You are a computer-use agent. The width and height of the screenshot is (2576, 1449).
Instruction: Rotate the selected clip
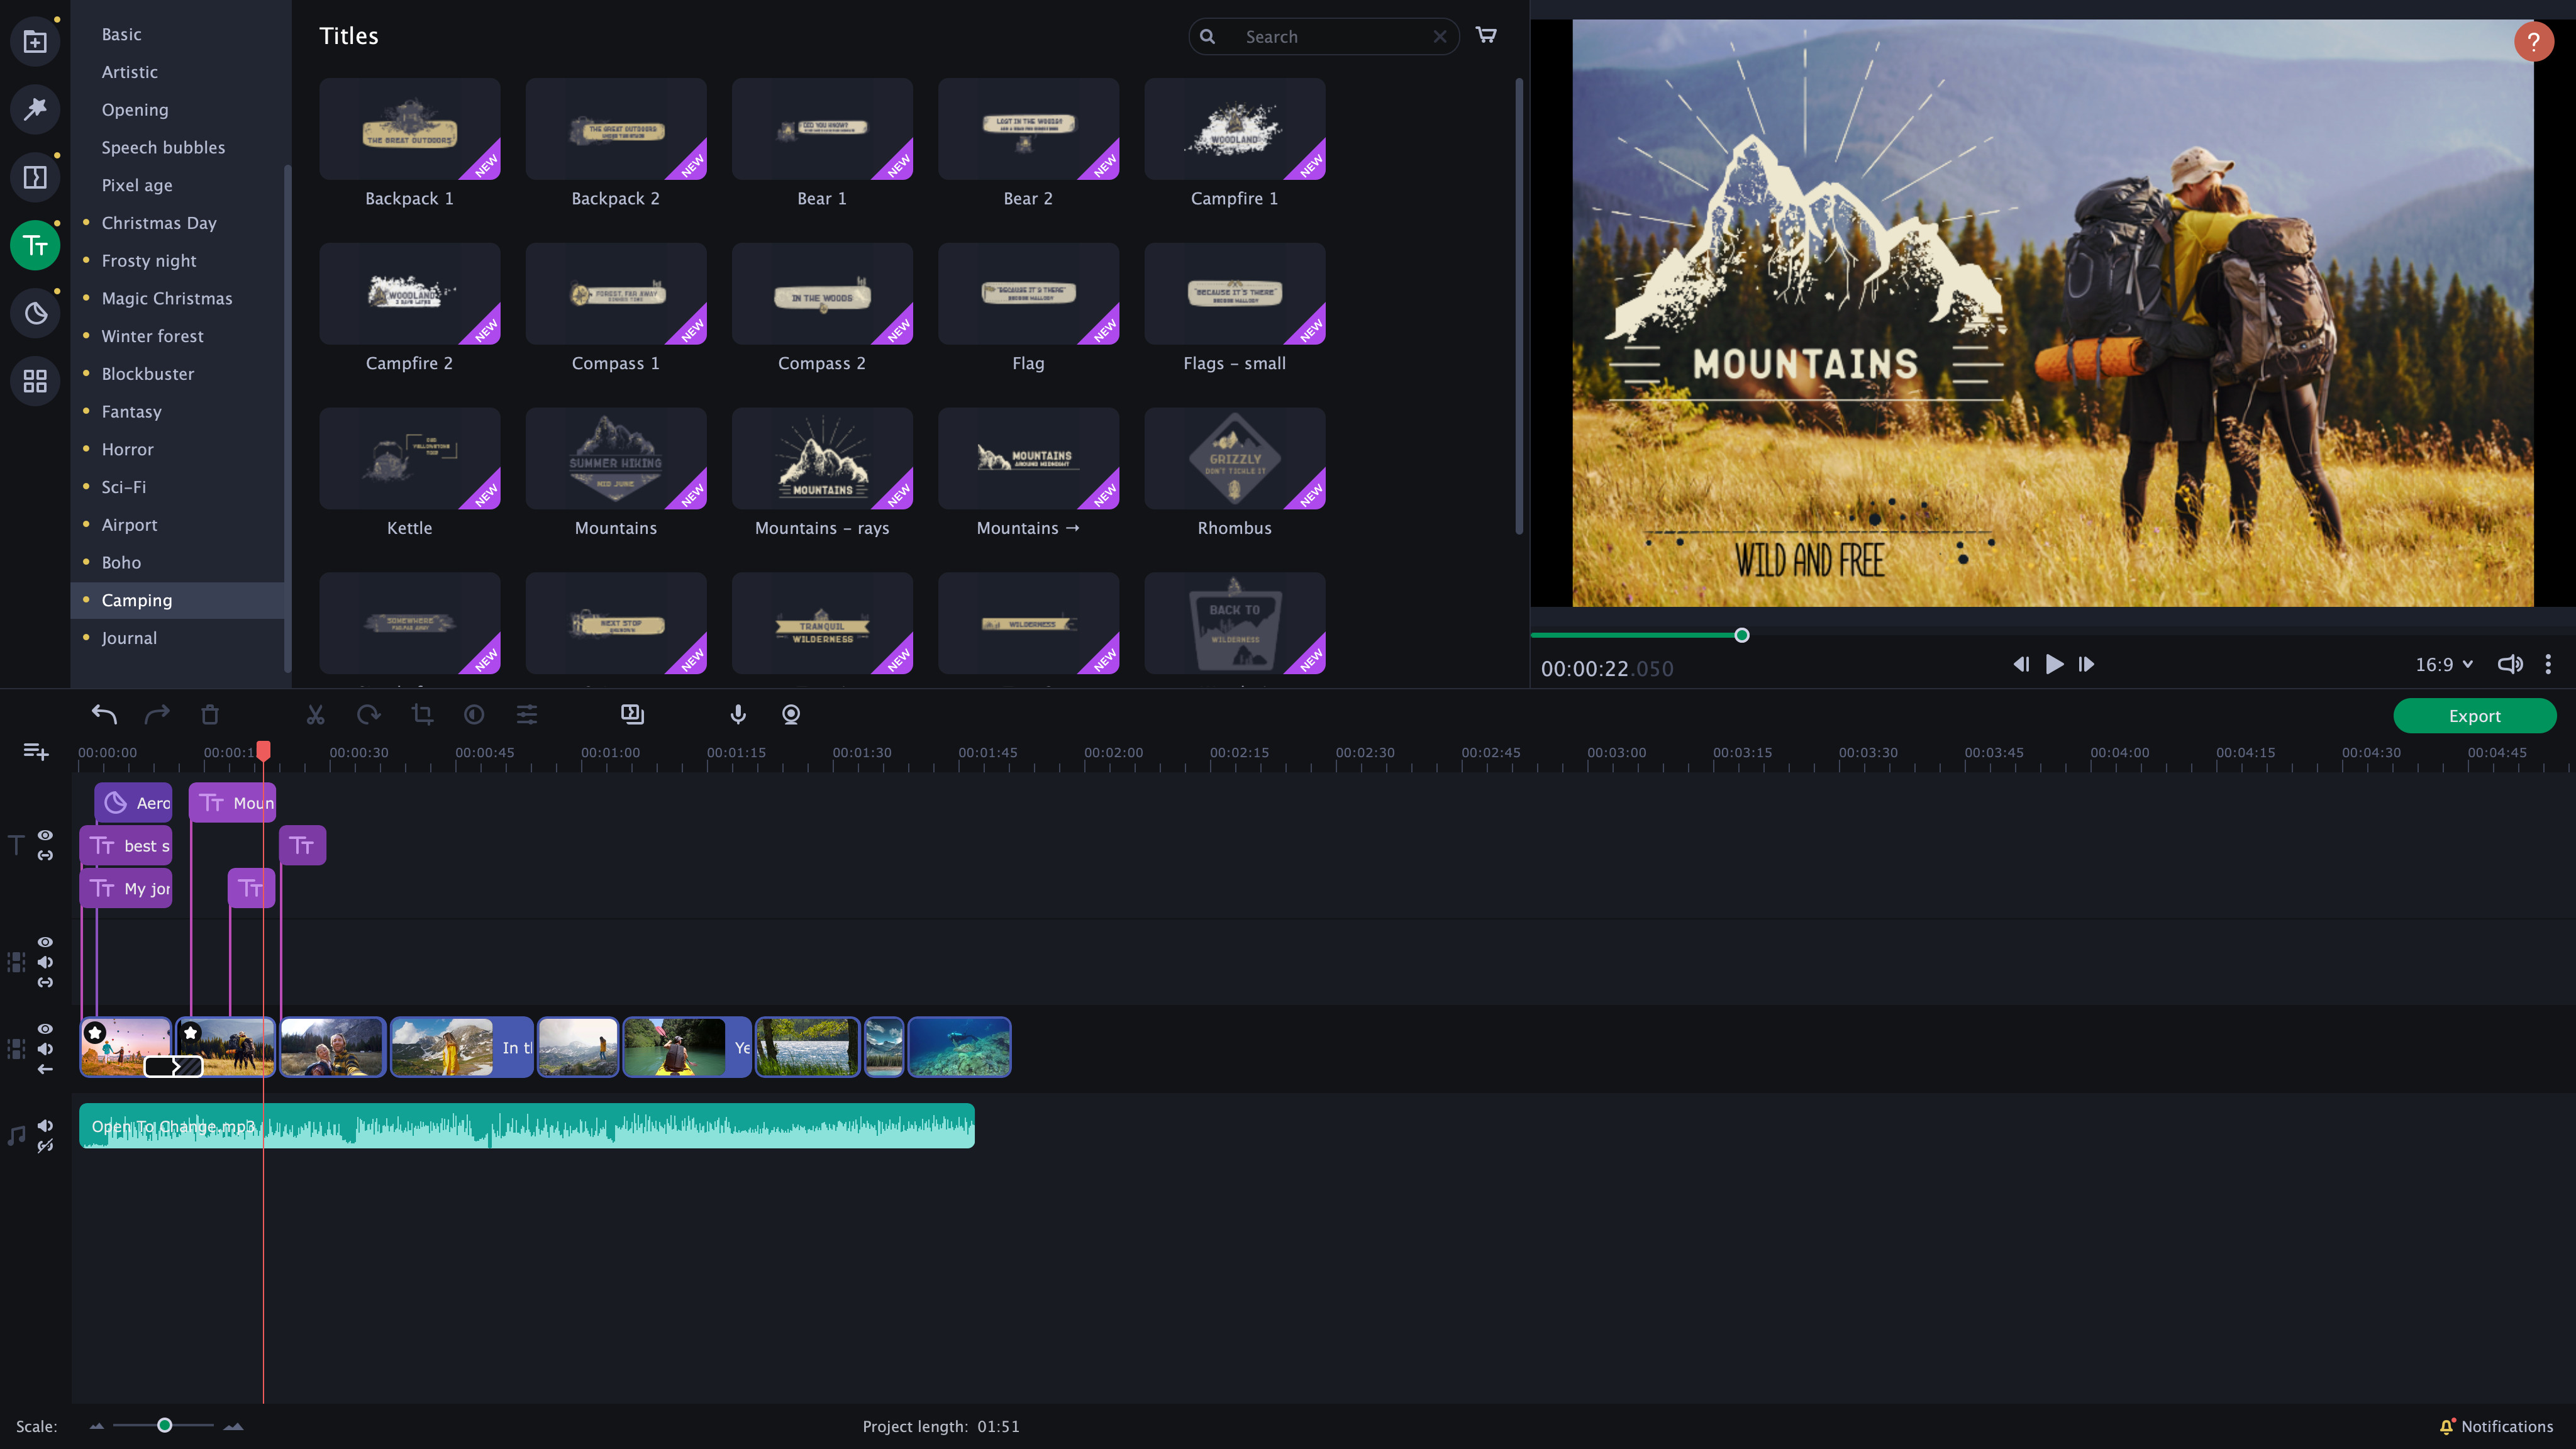[369, 715]
